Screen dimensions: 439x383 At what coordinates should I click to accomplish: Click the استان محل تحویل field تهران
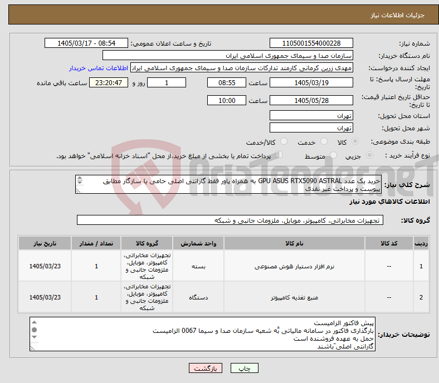point(311,115)
